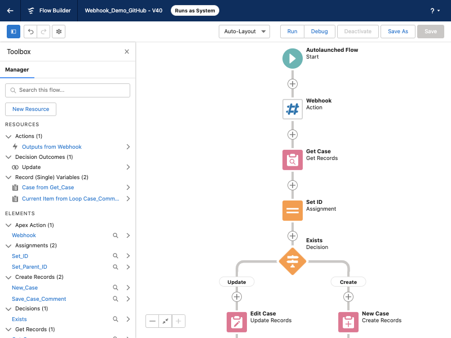Viewport: 451px width, 338px height.
Task: Expand details chevron for Outputs from Webhook
Action: (129, 147)
